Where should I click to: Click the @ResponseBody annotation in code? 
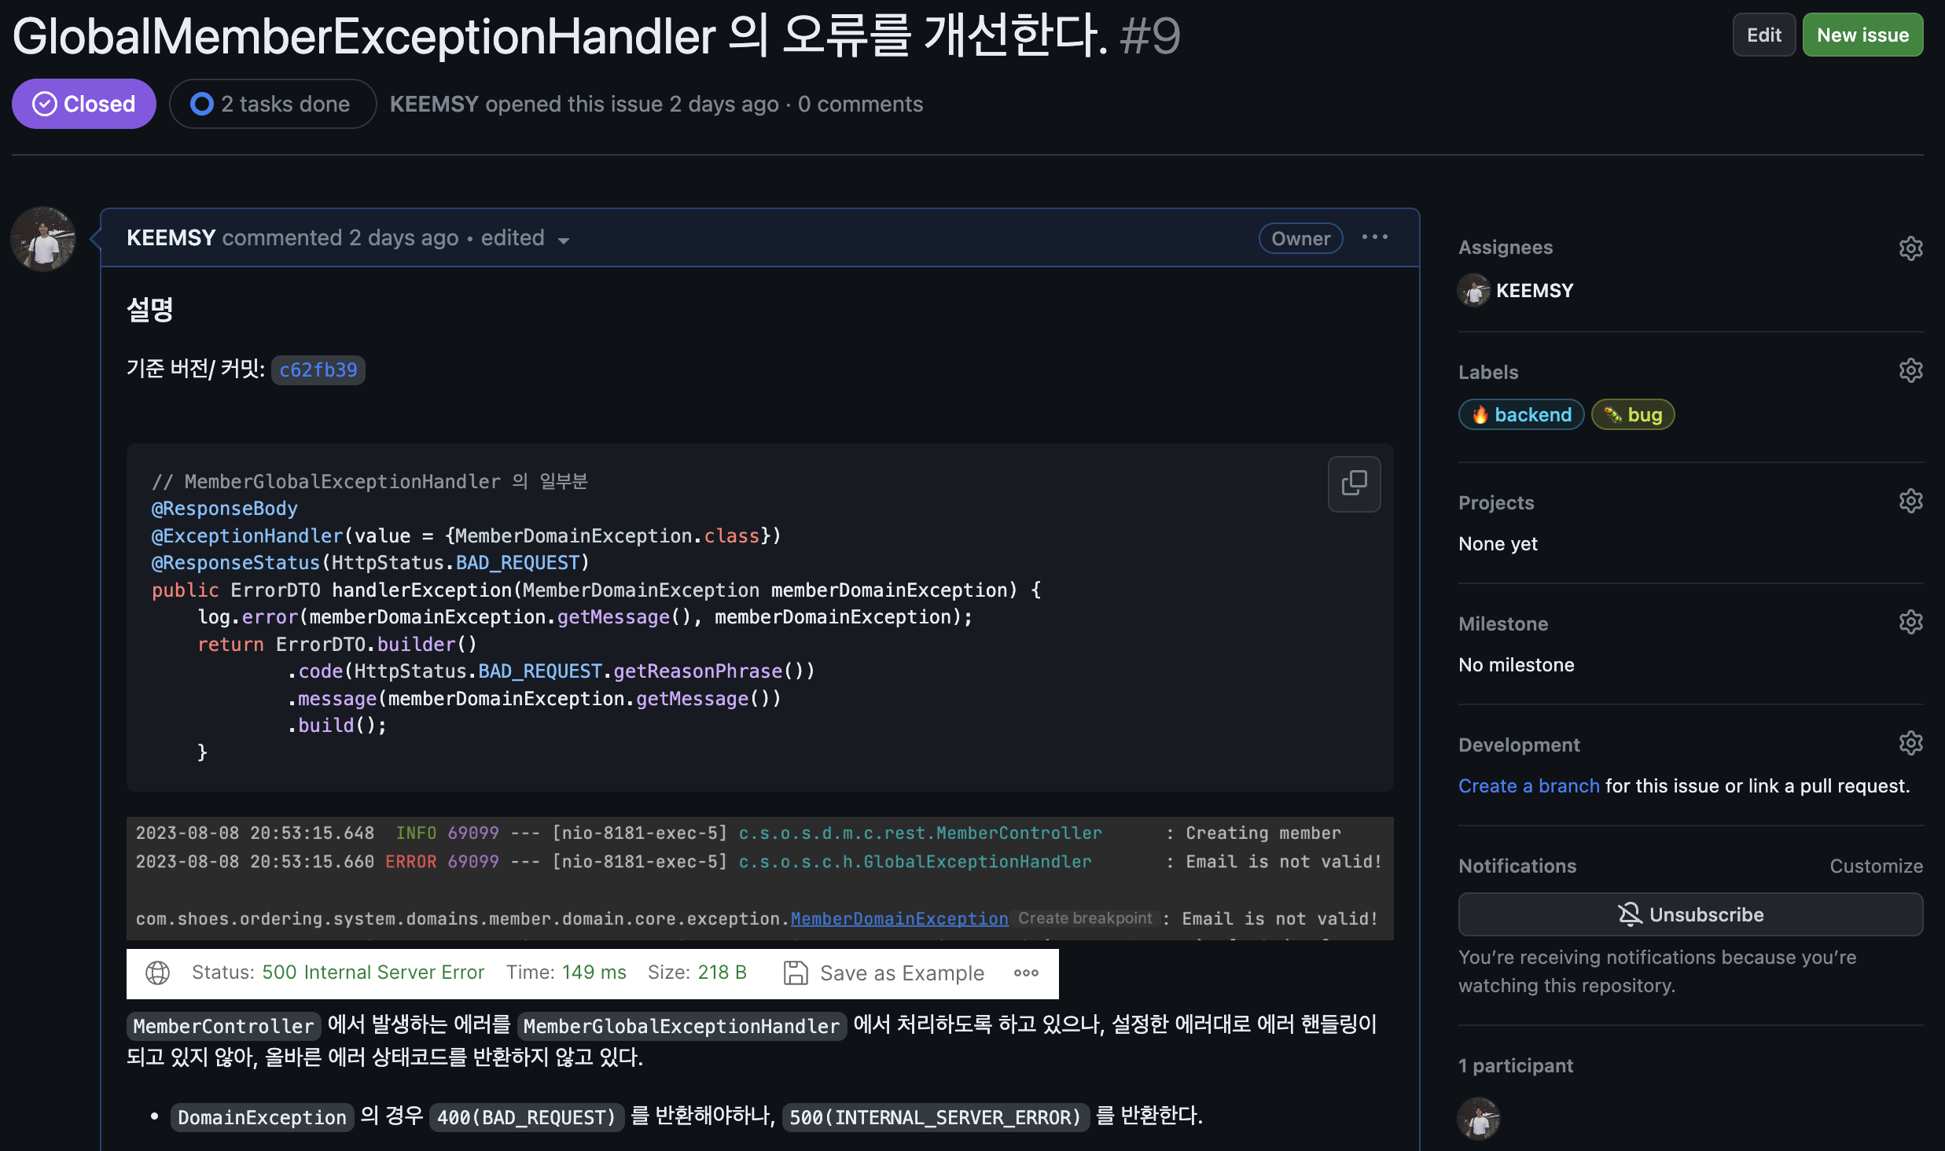click(x=225, y=509)
